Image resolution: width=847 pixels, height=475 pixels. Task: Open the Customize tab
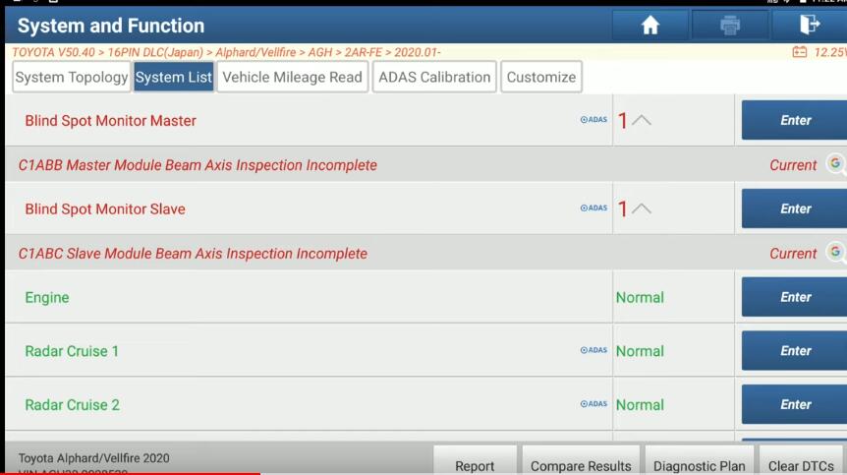point(541,77)
